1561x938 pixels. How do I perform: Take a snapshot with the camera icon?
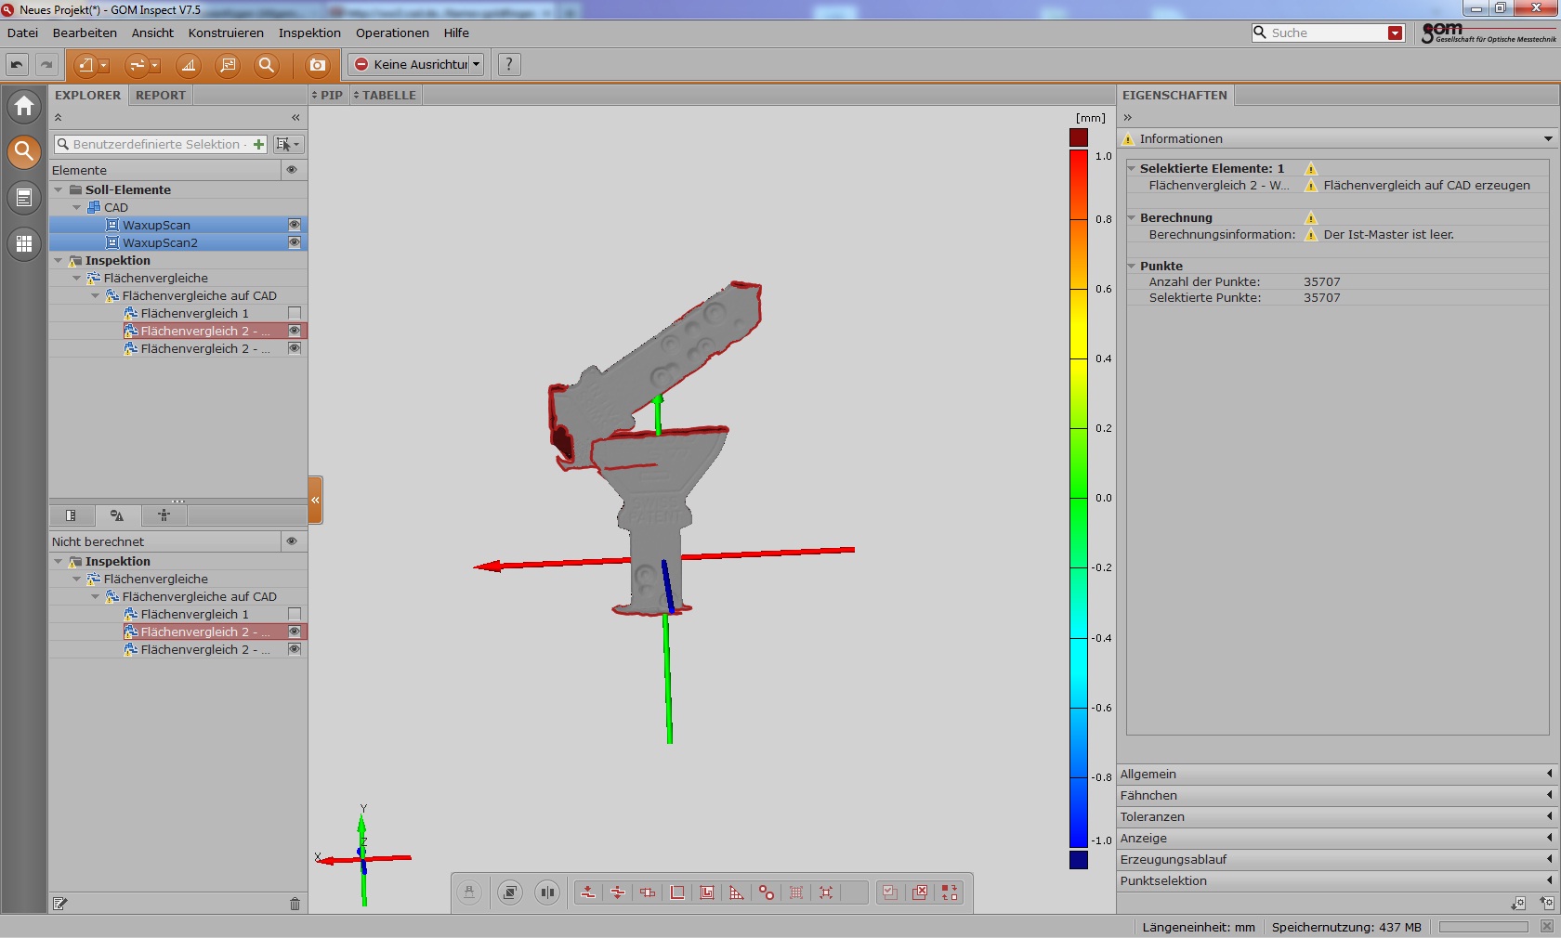(x=318, y=65)
